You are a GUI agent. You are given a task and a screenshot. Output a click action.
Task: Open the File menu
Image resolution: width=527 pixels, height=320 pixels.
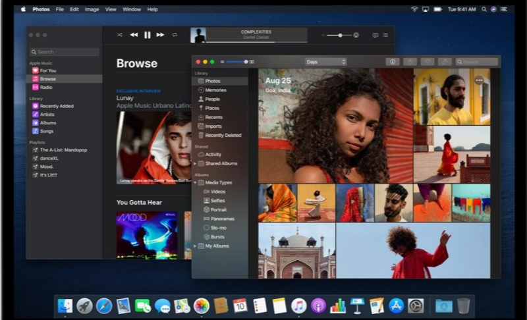pyautogui.click(x=60, y=9)
